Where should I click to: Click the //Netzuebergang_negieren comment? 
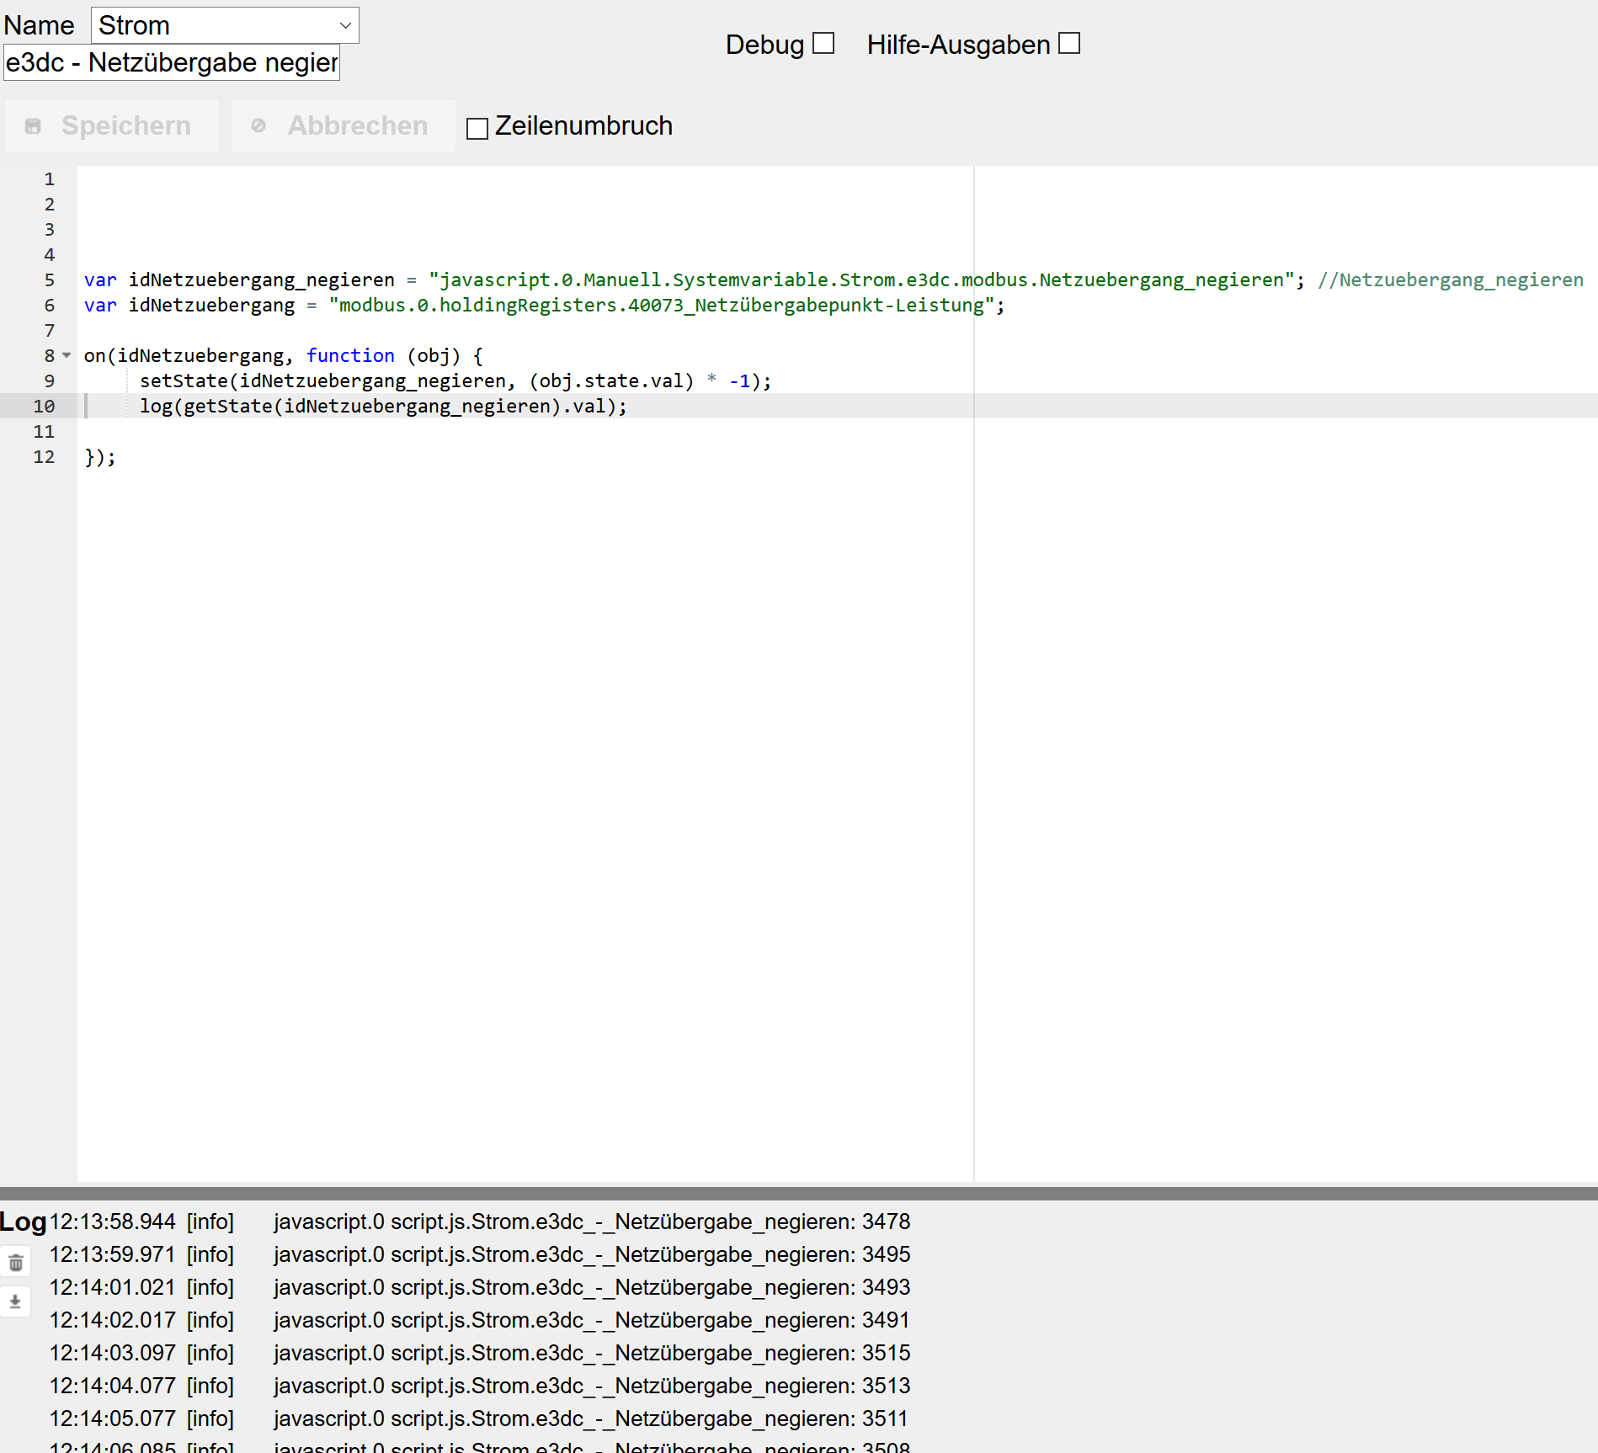(1451, 279)
